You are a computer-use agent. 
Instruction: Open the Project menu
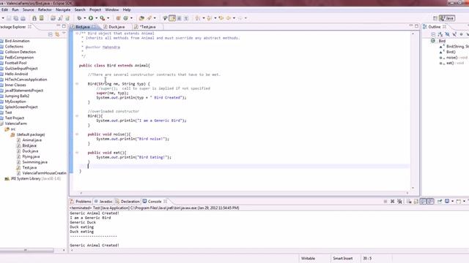(x=95, y=9)
